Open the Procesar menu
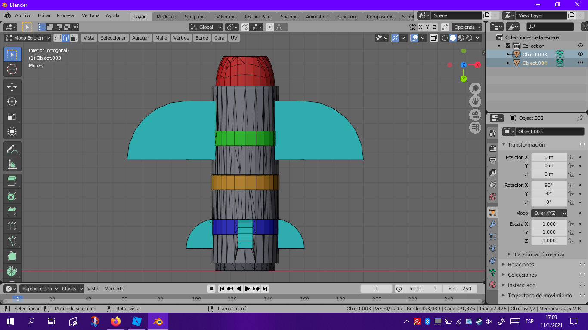 pyautogui.click(x=66, y=15)
